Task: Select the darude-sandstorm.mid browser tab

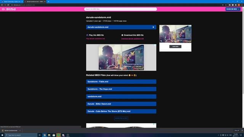Action: pyautogui.click(x=35, y=2)
